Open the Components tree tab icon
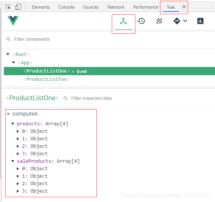Image resolution: width=215 pixels, height=202 pixels. pos(123,21)
